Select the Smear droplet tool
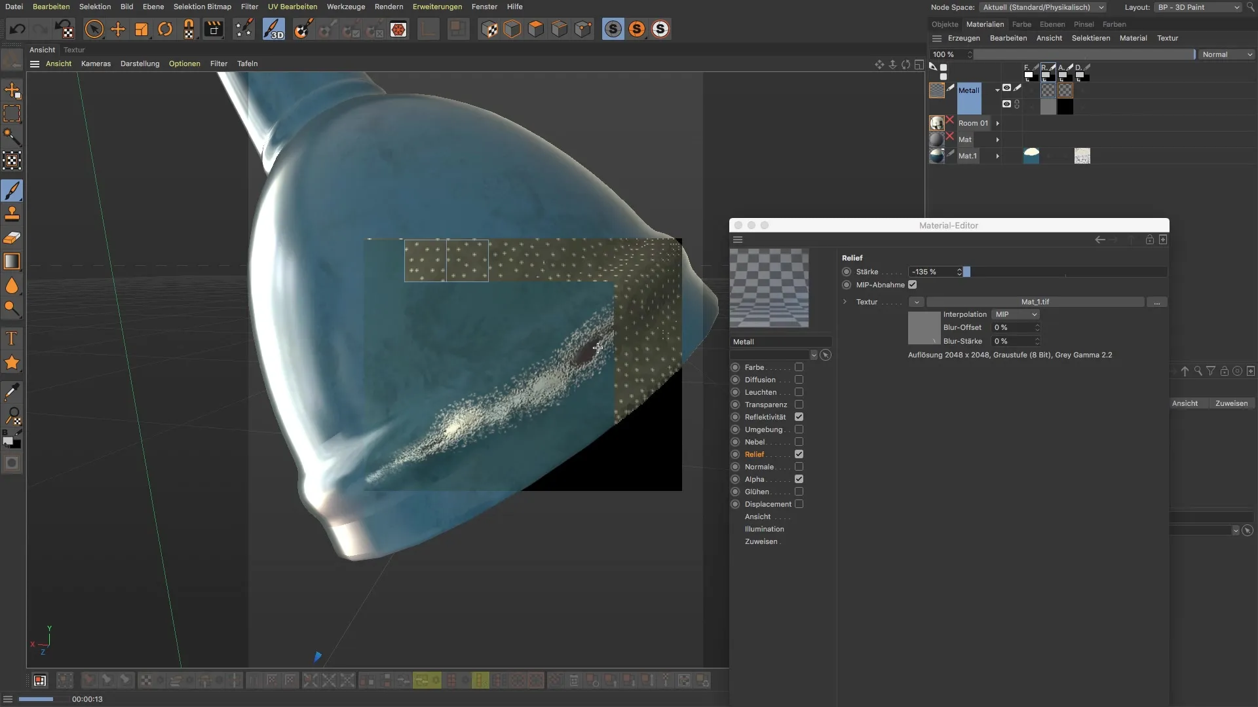This screenshot has height=707, width=1258. (x=12, y=285)
